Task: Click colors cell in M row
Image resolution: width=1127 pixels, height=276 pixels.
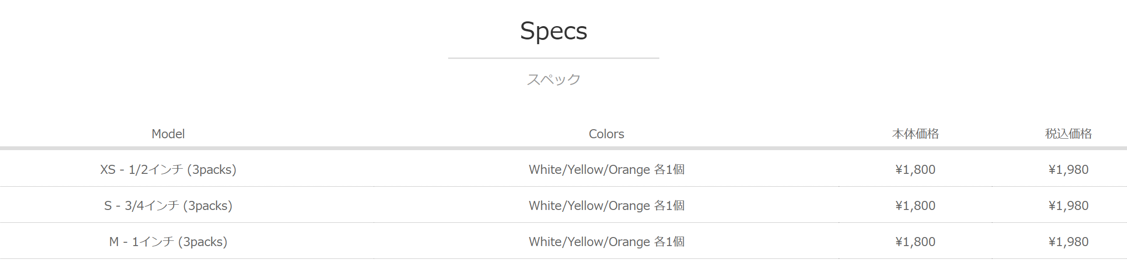Action: click(x=607, y=242)
